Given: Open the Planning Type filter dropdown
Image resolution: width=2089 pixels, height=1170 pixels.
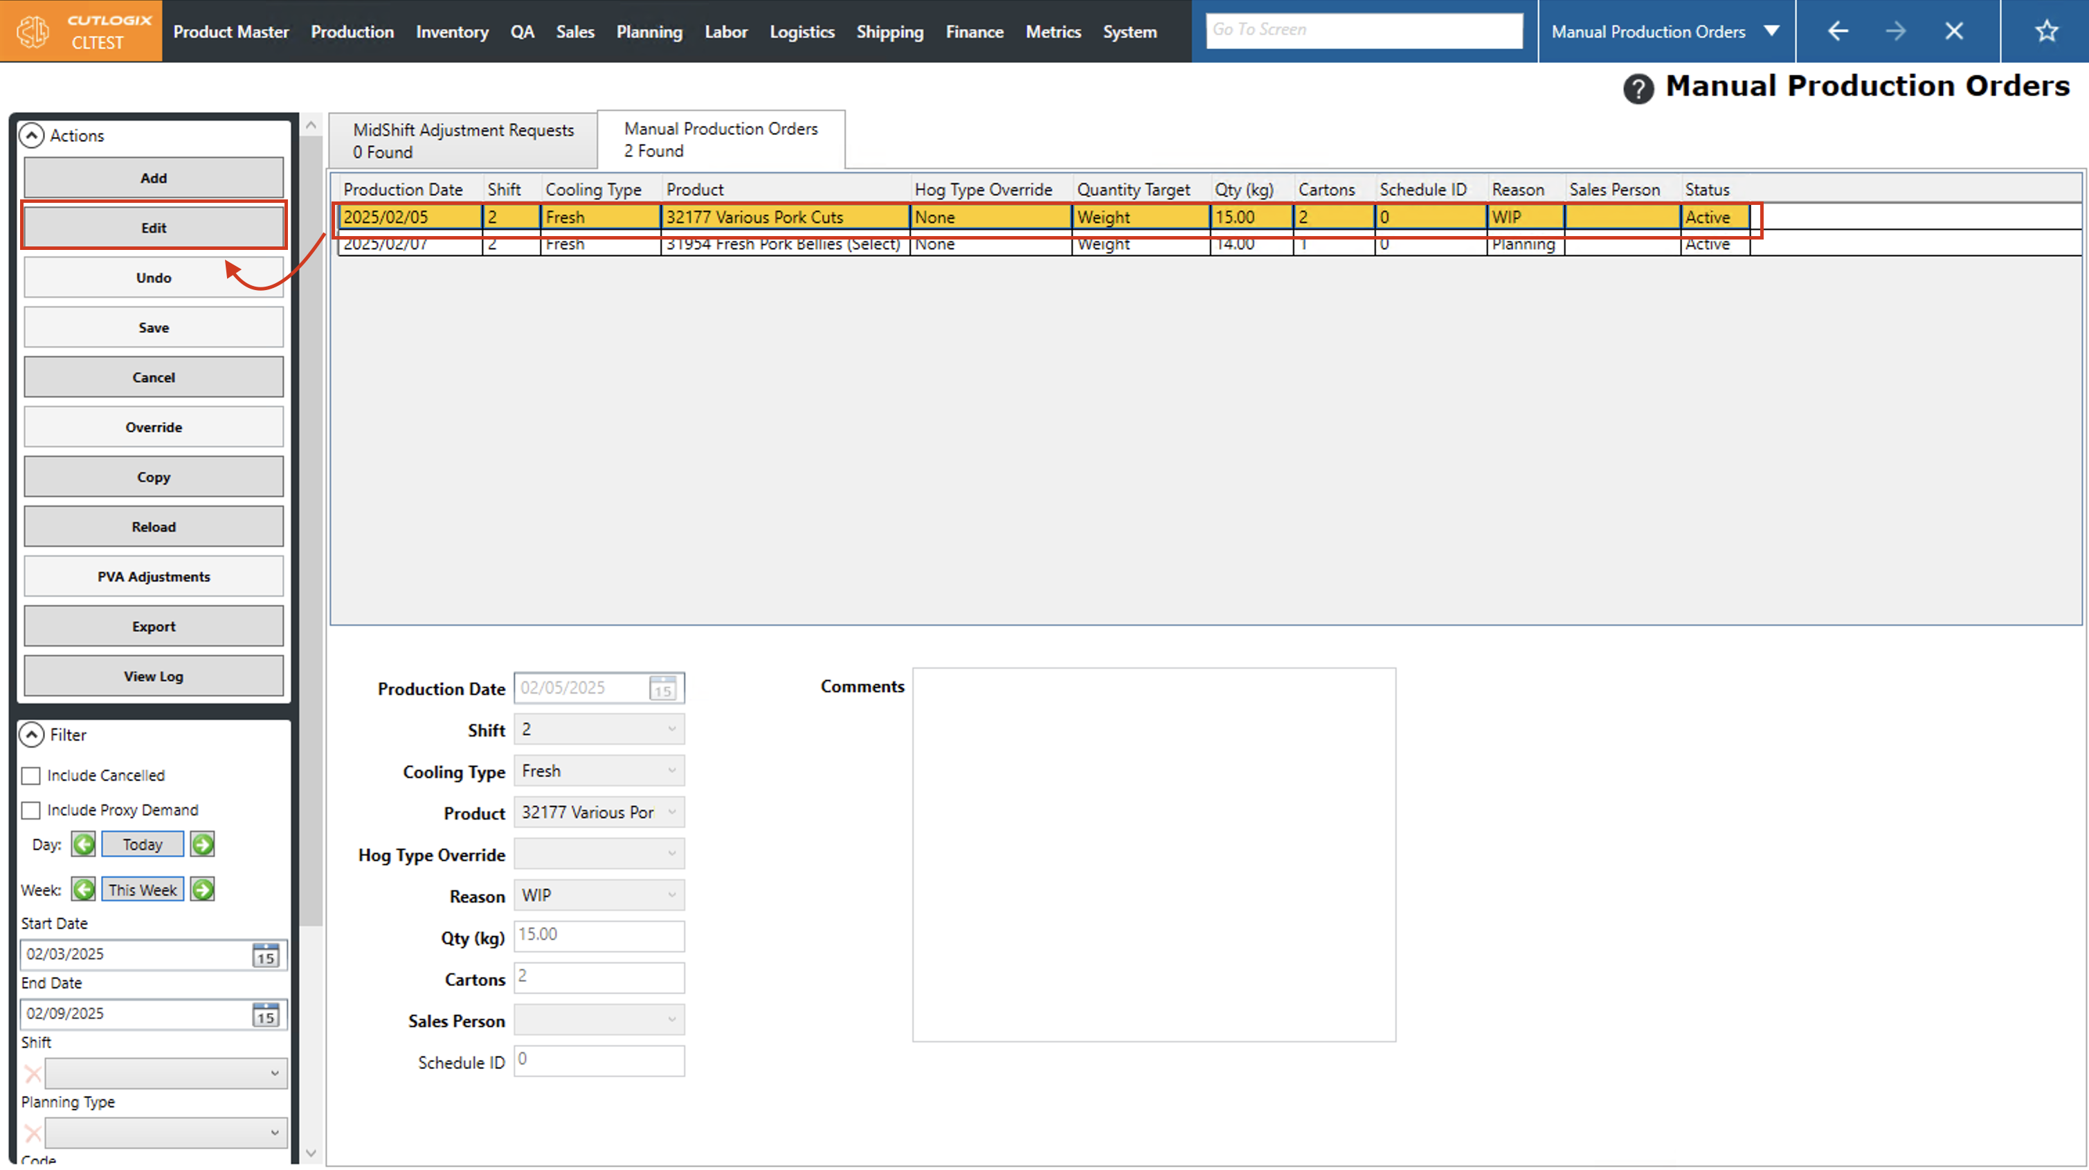Looking at the screenshot, I should tap(166, 1133).
